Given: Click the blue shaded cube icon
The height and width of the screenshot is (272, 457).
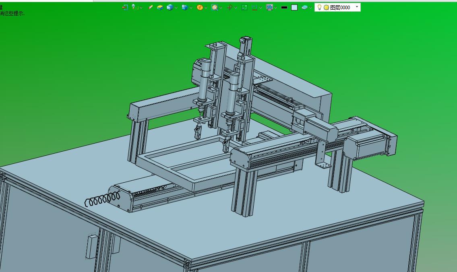Looking at the screenshot, I should (170, 7).
